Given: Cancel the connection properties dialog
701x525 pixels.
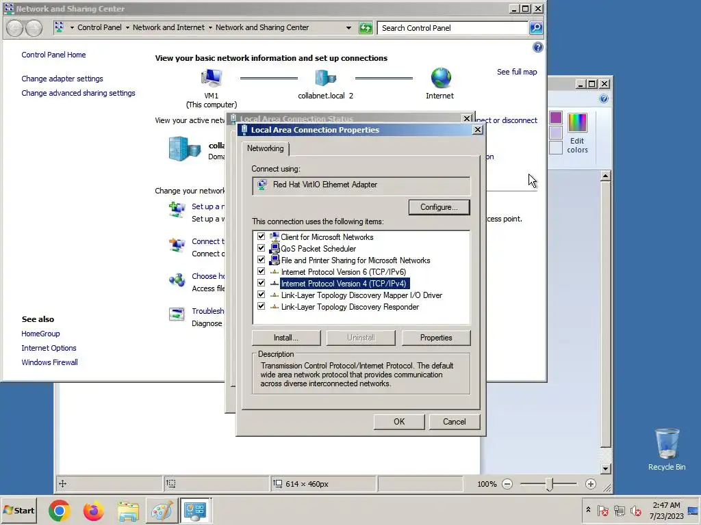Looking at the screenshot, I should pyautogui.click(x=455, y=422).
